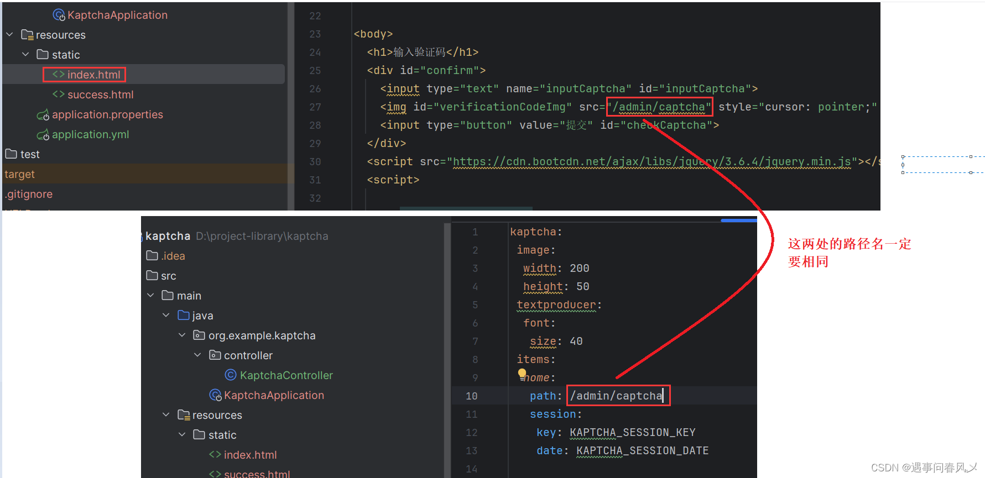
Task: Collapse the resources folder in top tree
Action: click(9, 34)
